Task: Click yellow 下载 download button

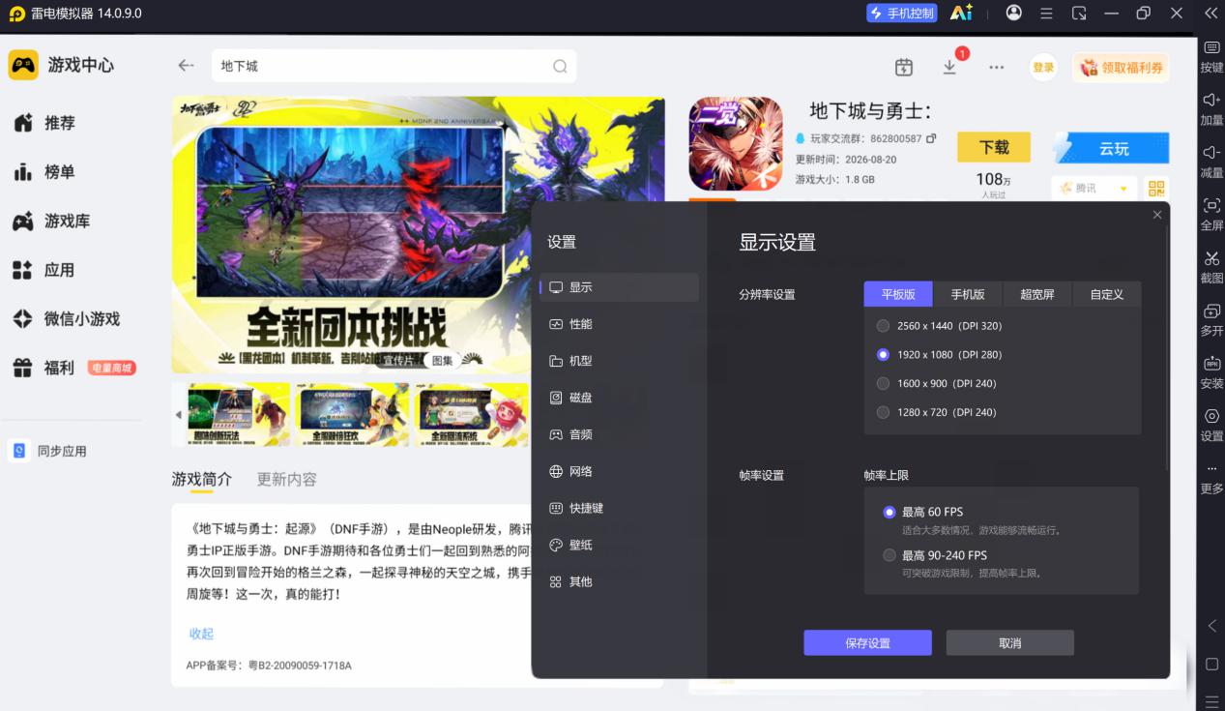Action: click(x=993, y=147)
